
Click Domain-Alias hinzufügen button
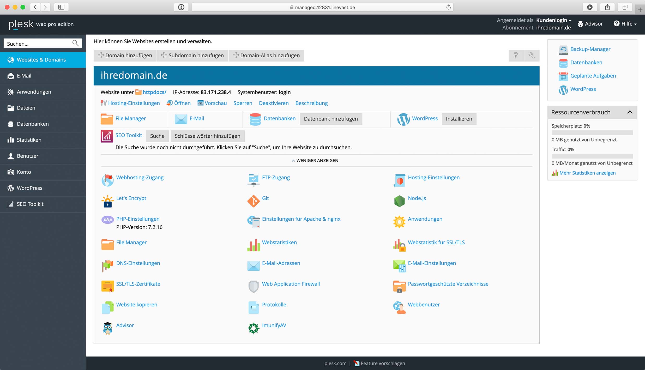pos(266,56)
